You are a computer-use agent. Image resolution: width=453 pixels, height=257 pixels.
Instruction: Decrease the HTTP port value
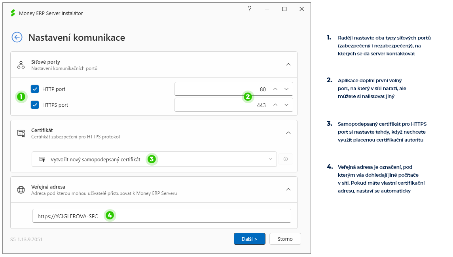(x=286, y=89)
